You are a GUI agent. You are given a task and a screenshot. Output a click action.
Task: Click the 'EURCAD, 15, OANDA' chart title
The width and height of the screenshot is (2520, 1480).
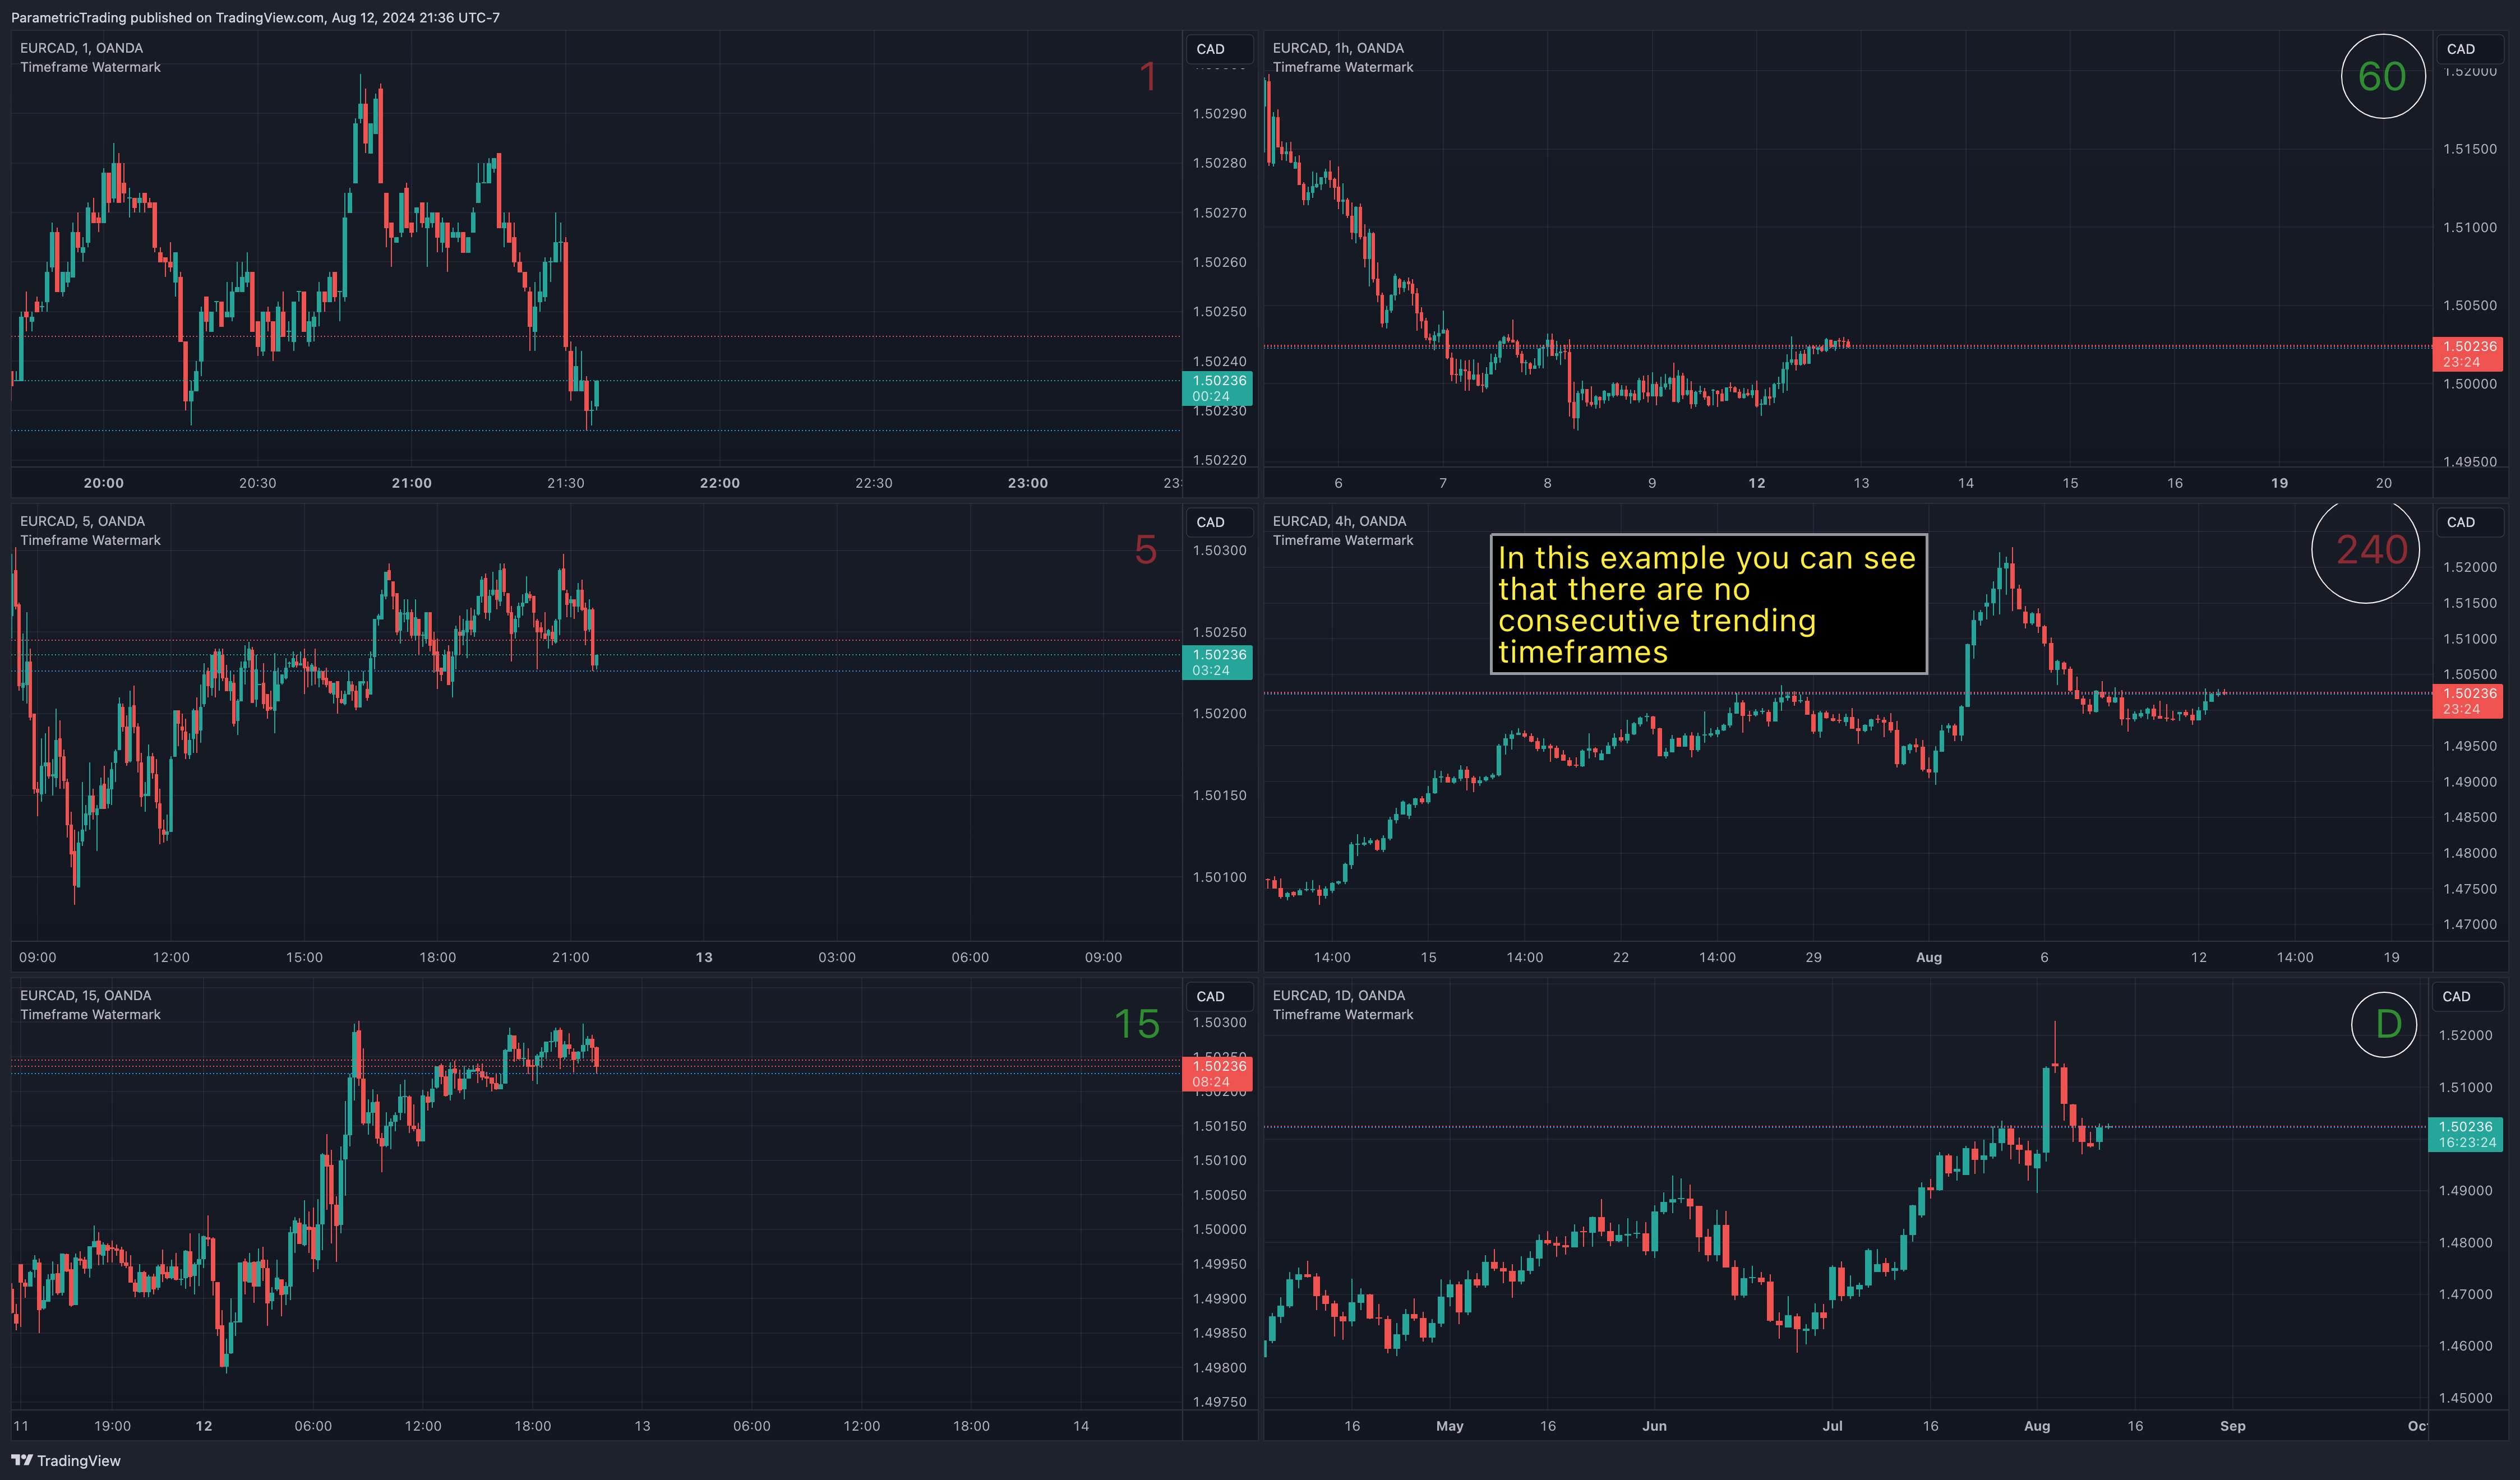click(x=86, y=995)
